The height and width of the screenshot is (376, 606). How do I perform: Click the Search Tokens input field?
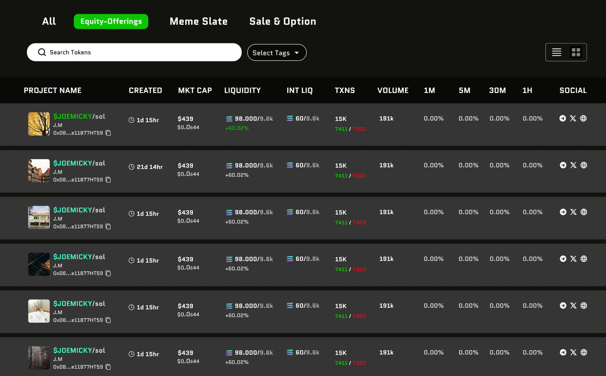[134, 52]
